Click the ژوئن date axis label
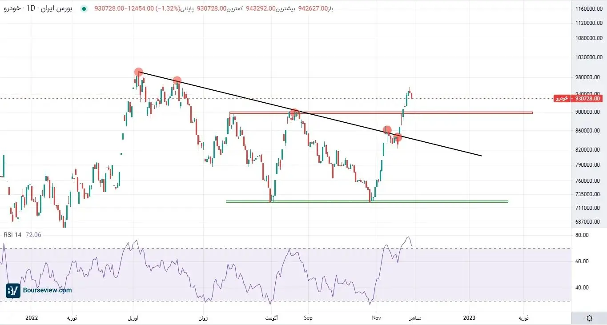Screen dimensions: 607x325 click(203, 318)
